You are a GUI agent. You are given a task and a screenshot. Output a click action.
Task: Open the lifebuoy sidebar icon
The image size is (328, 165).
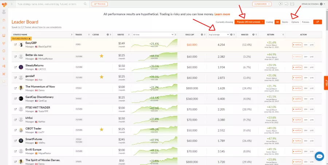4,51
